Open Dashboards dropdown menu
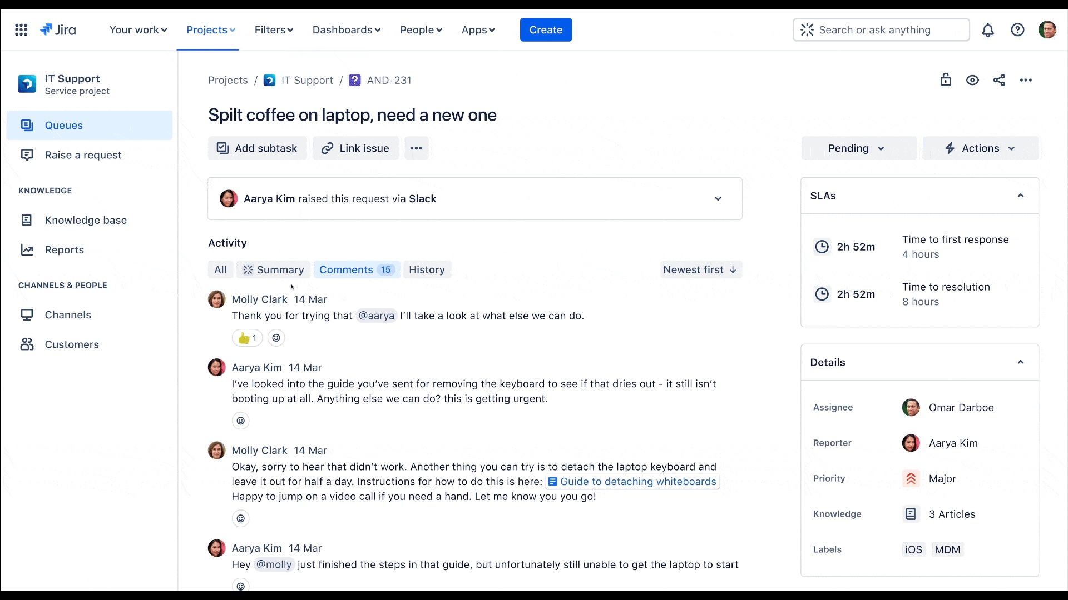This screenshot has height=600, width=1068. click(347, 30)
